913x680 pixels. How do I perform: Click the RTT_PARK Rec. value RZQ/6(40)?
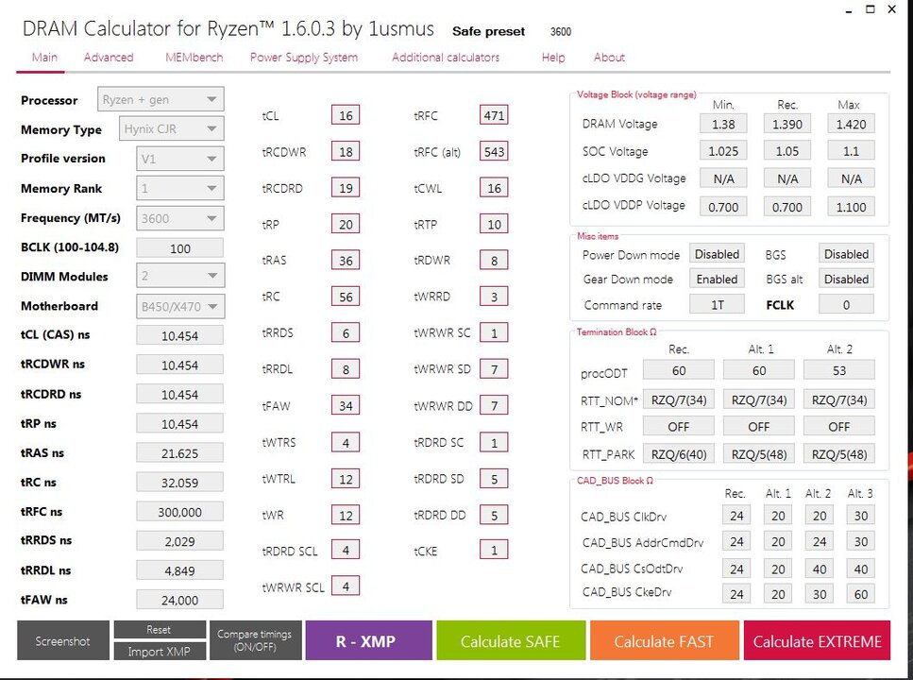click(x=678, y=454)
